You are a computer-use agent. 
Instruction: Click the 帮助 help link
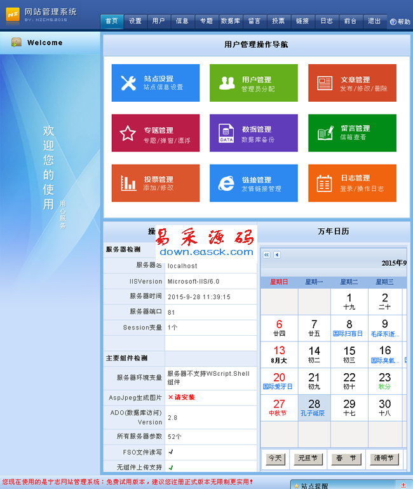pyautogui.click(x=403, y=22)
